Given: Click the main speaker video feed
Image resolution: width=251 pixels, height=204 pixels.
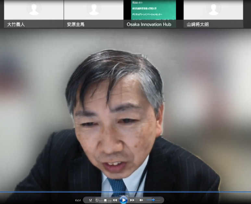Looking at the screenshot, I should click(125, 110).
